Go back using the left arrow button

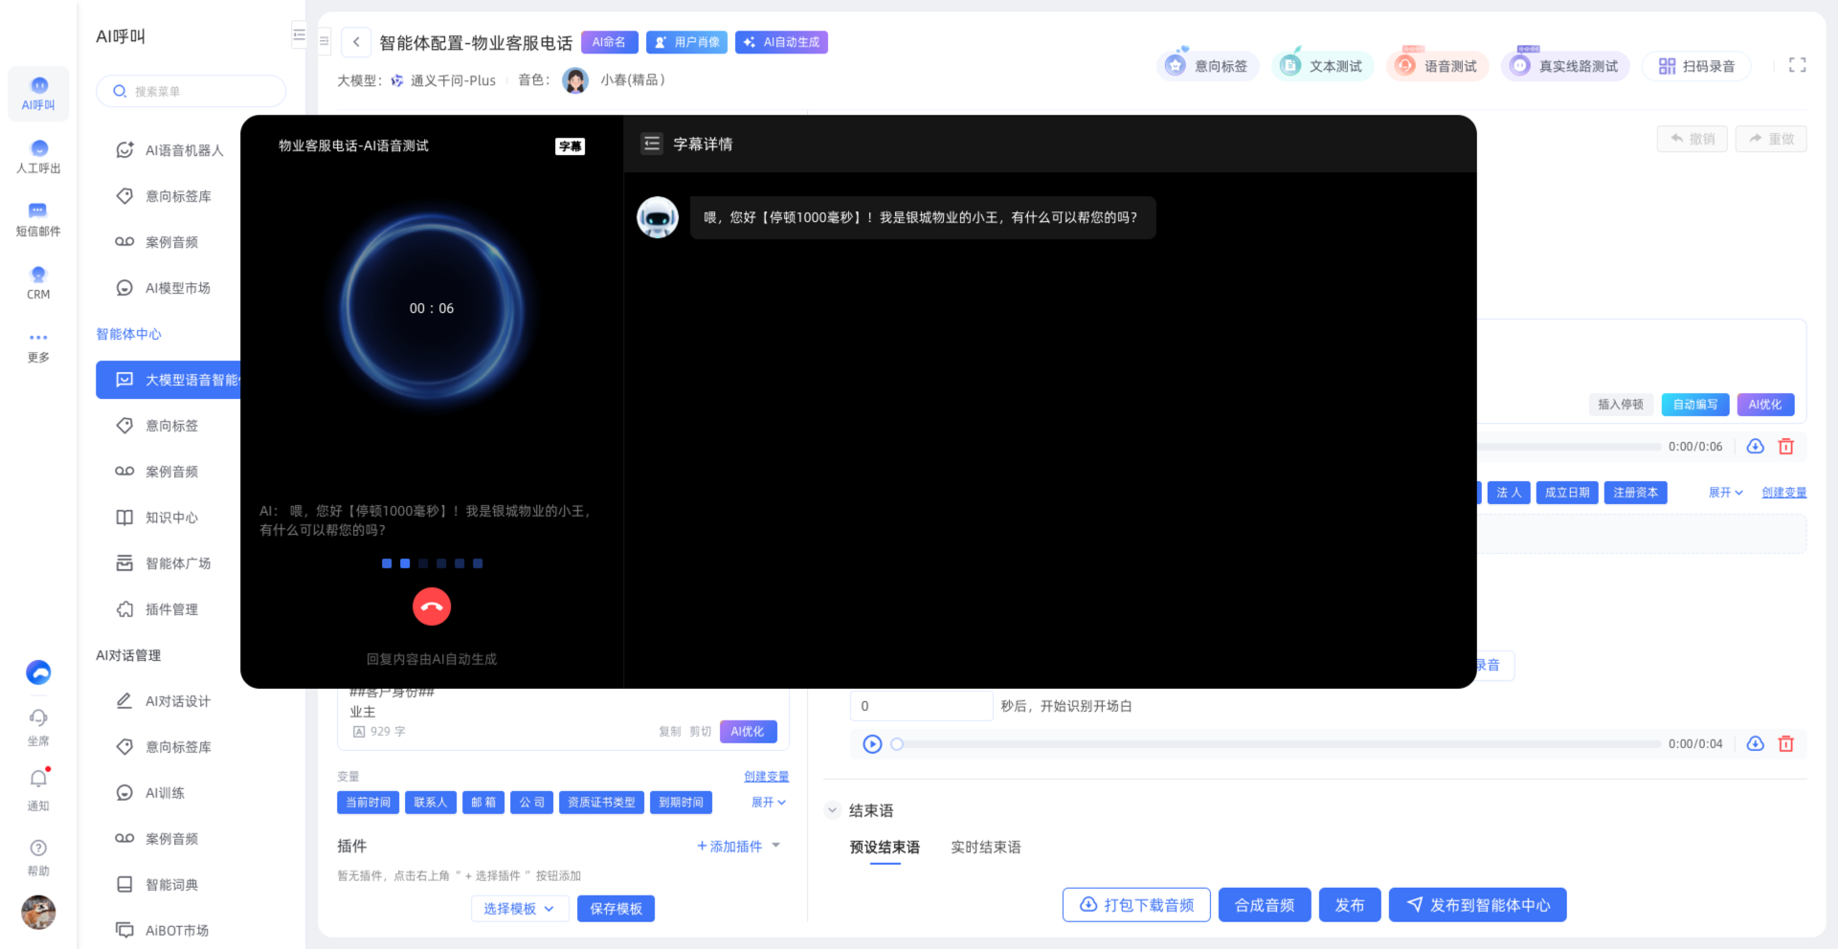coord(356,42)
